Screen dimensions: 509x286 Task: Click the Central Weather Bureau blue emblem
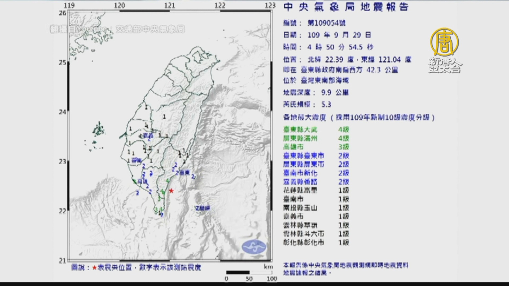coord(254,247)
